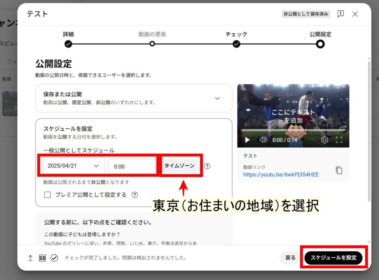
Task: Open video player settings gear
Action: (324, 140)
